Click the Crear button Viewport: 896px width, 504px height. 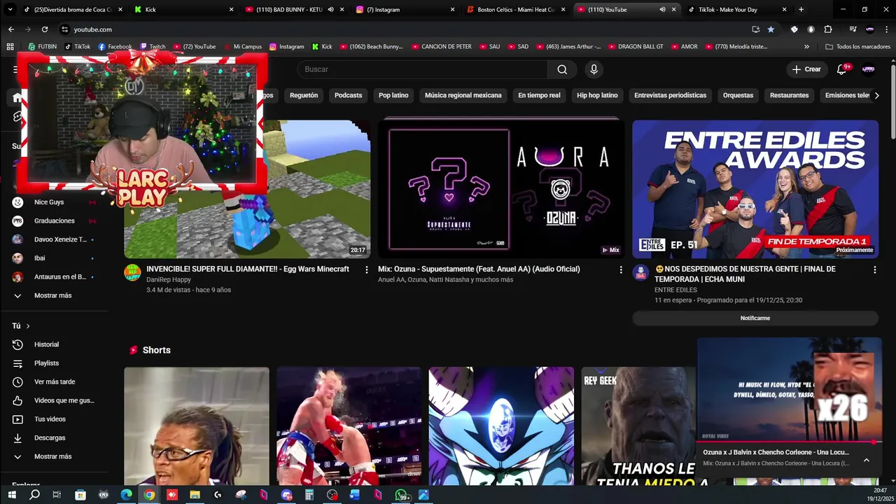pos(806,69)
